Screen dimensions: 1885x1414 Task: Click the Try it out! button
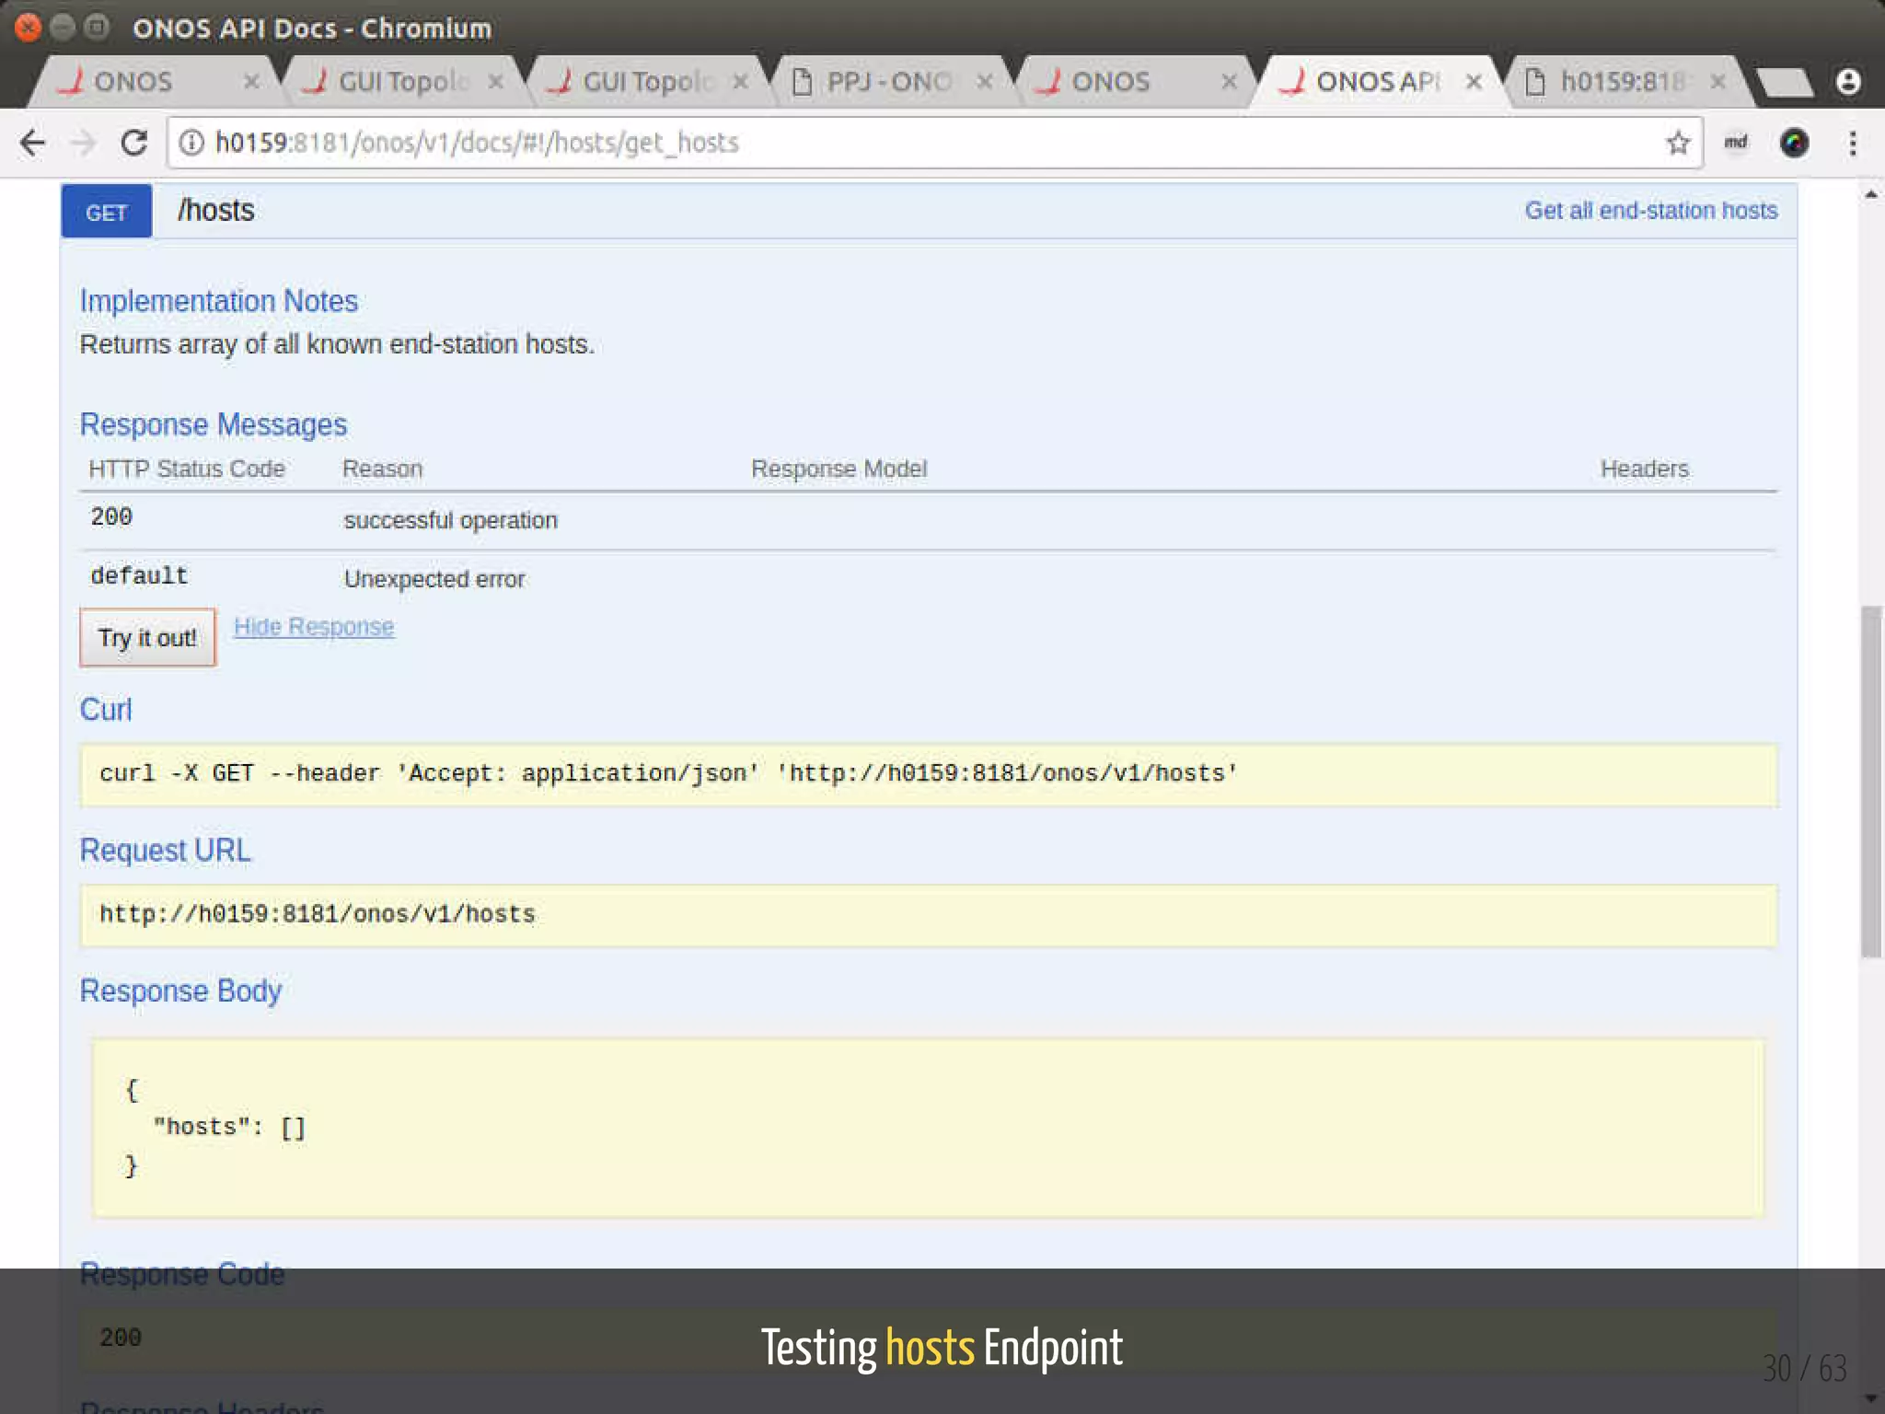tap(147, 637)
